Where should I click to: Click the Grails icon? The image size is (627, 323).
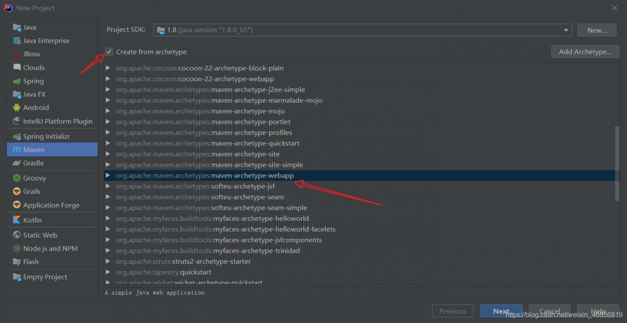point(17,191)
